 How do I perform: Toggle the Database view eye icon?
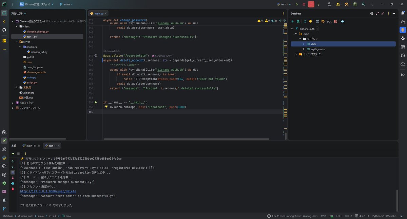[343, 21]
